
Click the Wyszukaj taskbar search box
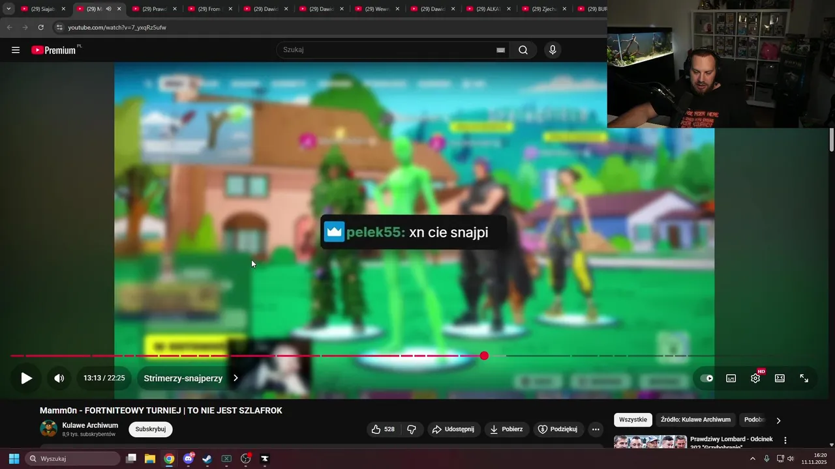coord(73,459)
